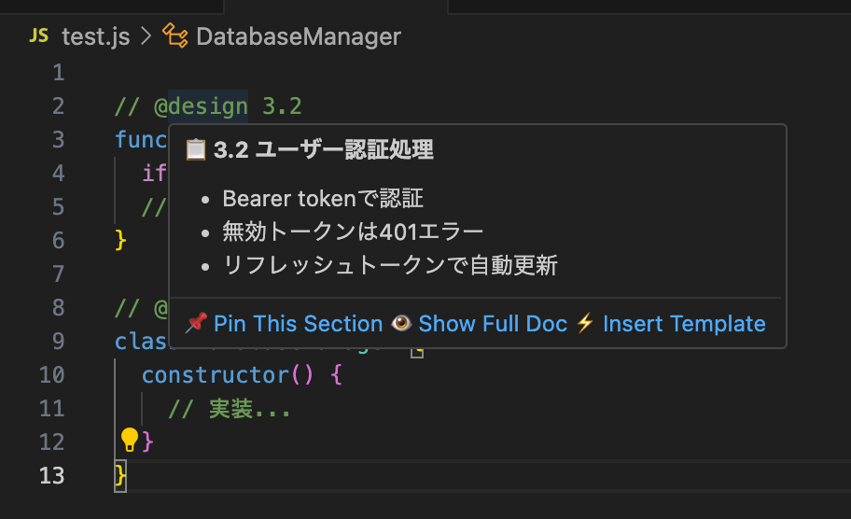Open test.js breadcrumb item
Screen dimensions: 851x519
[95, 36]
